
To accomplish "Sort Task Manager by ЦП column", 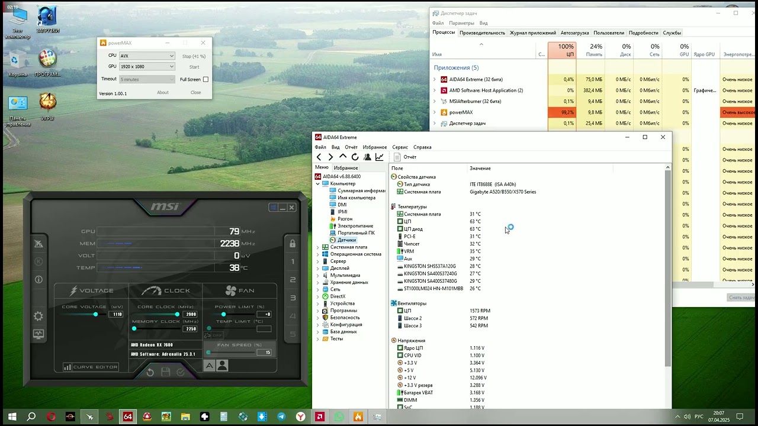I will tap(563, 50).
